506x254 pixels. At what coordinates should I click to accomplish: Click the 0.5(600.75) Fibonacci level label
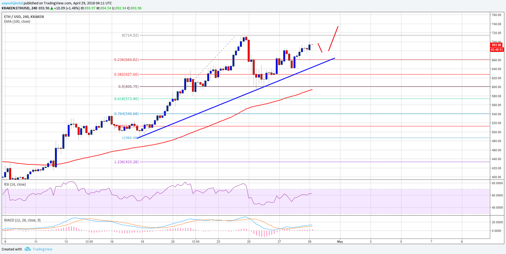point(128,87)
